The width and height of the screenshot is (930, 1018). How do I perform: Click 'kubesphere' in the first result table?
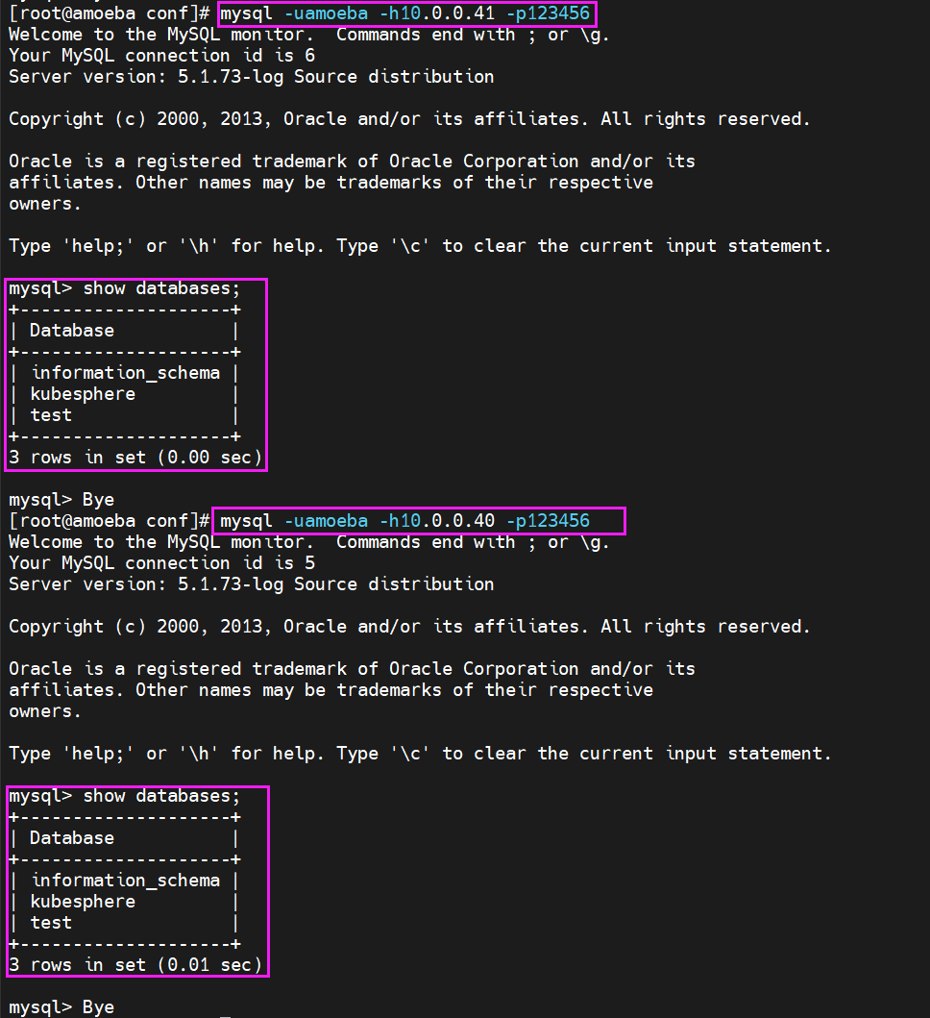click(x=83, y=394)
